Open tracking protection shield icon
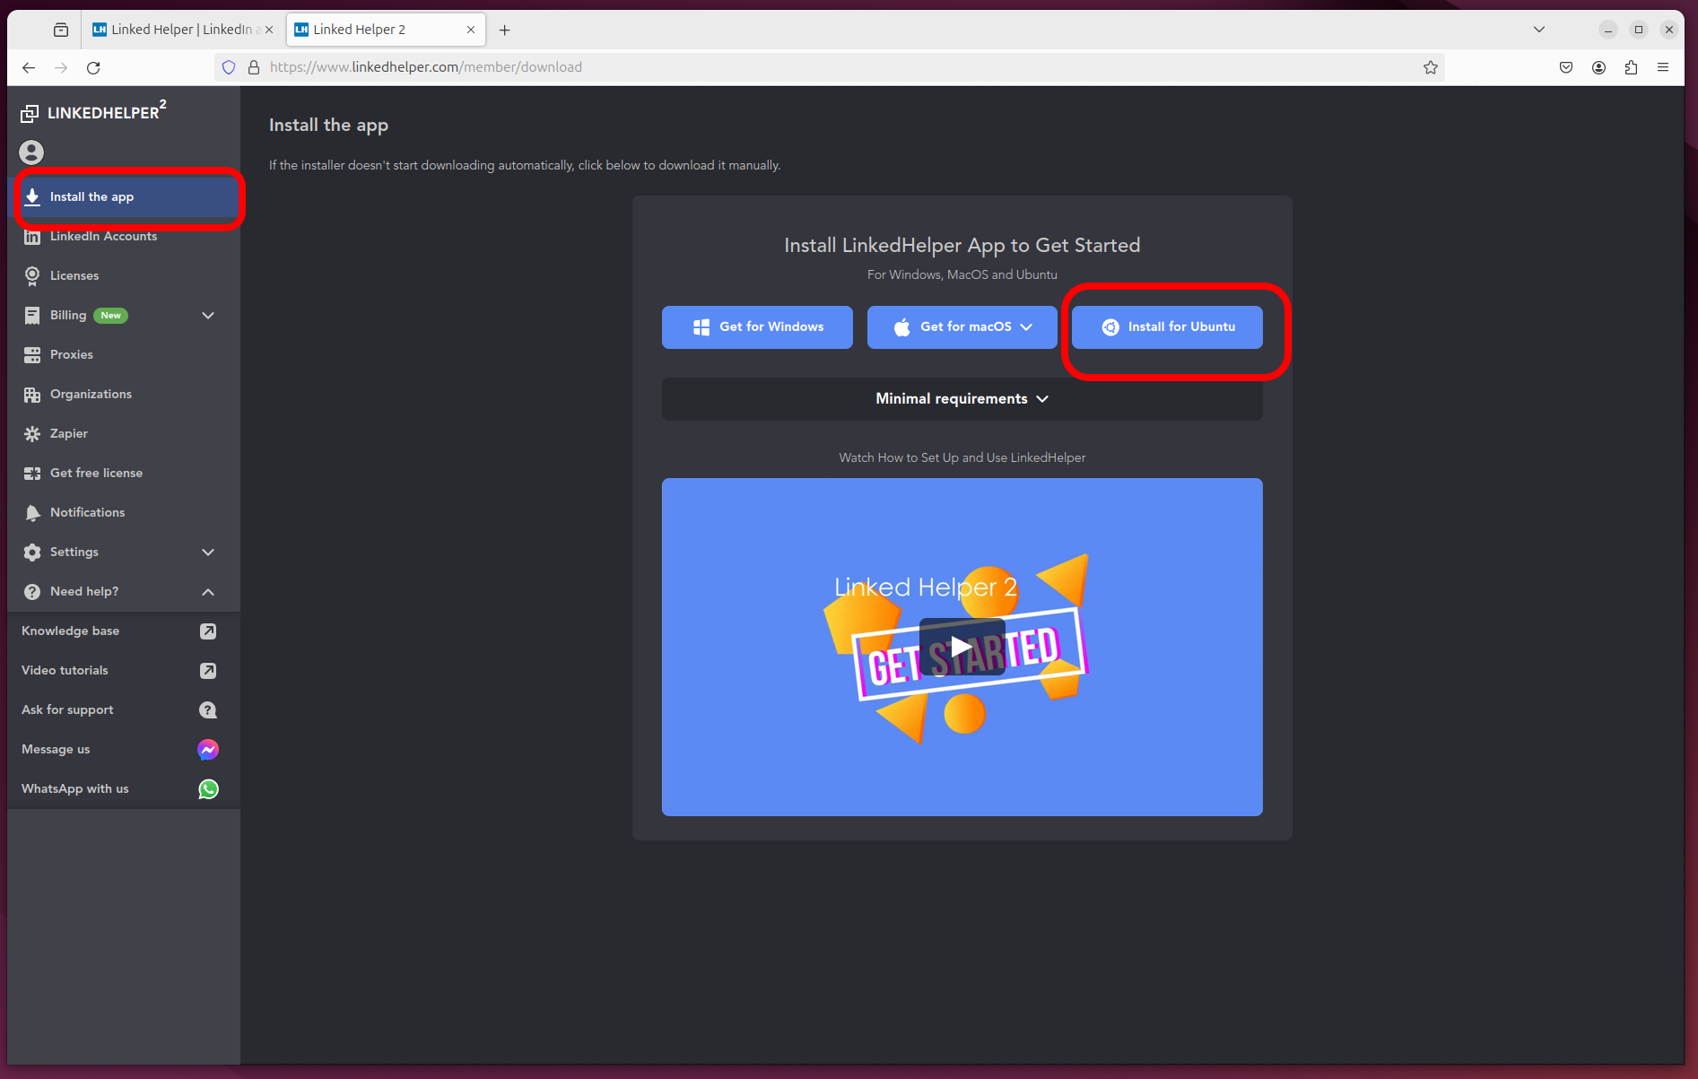 coord(229,67)
